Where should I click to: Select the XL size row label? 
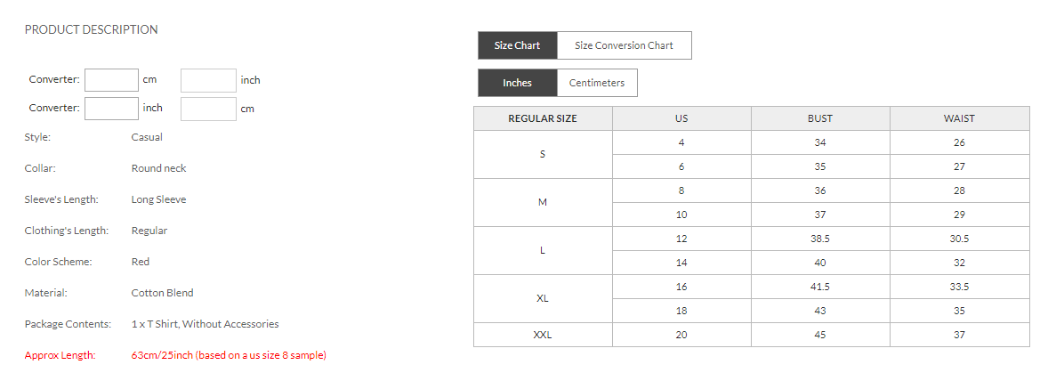[x=543, y=298]
